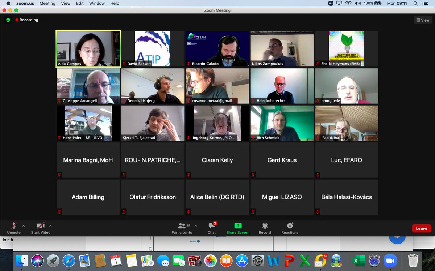Select the Ciaran Kelly participant tile
Image resolution: width=435 pixels, height=271 pixels.
click(x=217, y=160)
